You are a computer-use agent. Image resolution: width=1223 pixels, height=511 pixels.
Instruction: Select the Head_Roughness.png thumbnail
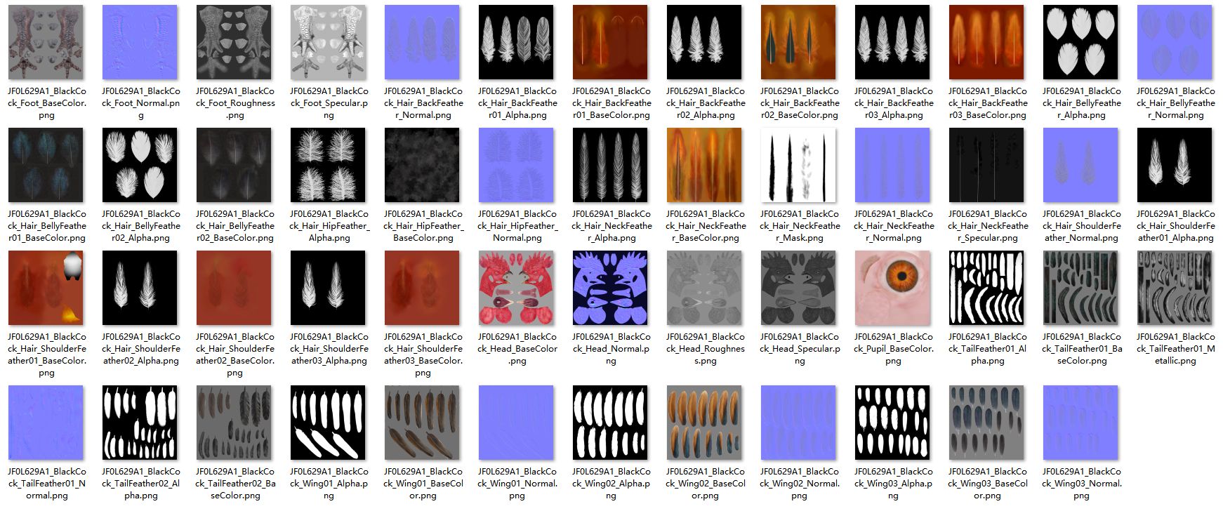[x=704, y=288]
